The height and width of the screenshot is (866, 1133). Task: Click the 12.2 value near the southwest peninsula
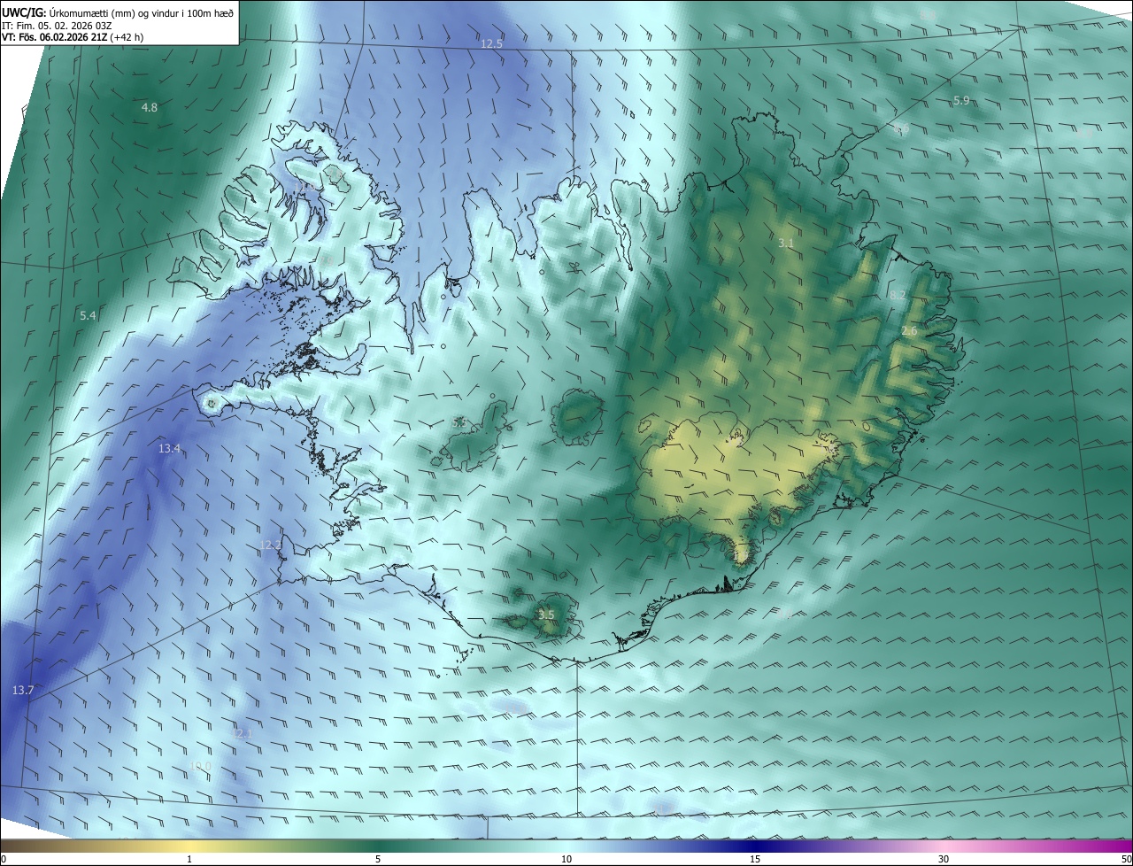[271, 545]
